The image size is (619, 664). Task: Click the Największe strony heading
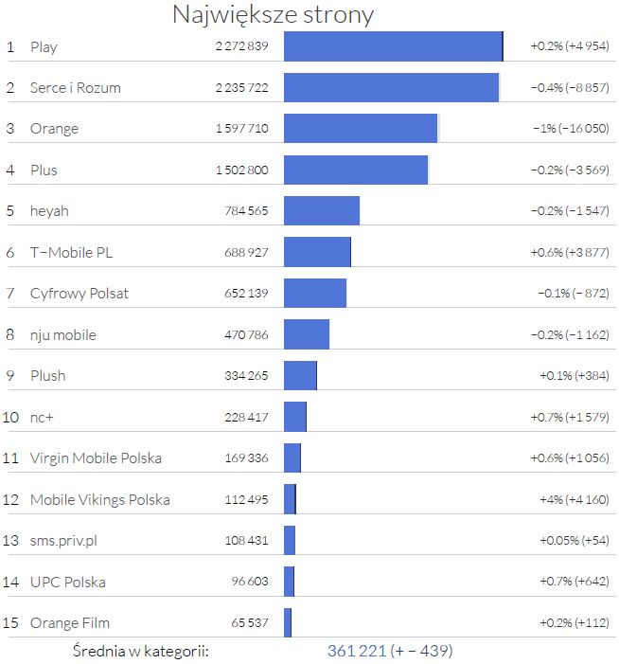coord(273,15)
